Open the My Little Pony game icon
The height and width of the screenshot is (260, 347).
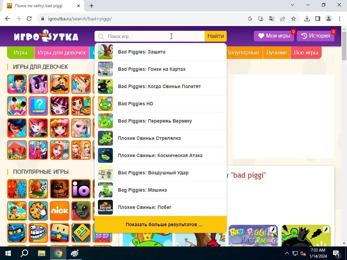coord(38,84)
